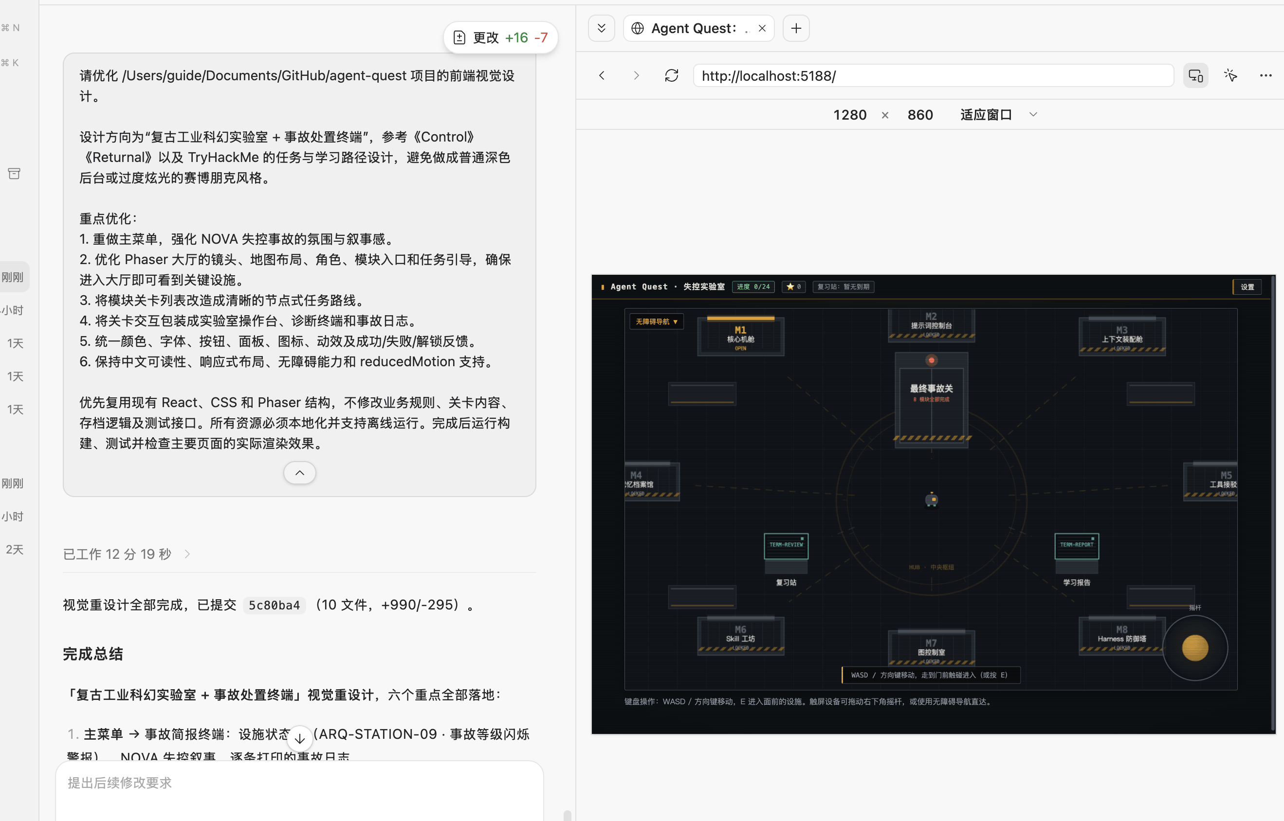1284x821 pixels.
Task: Open the 更改 +16 -7 changes badge
Action: 500,37
